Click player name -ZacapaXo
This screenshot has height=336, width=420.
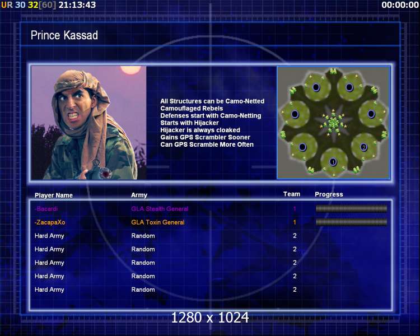point(50,222)
